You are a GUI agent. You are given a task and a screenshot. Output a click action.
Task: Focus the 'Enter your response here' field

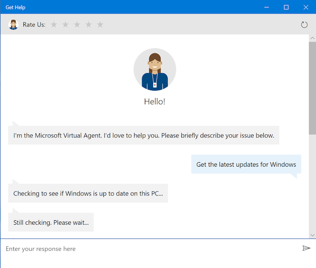point(146,249)
